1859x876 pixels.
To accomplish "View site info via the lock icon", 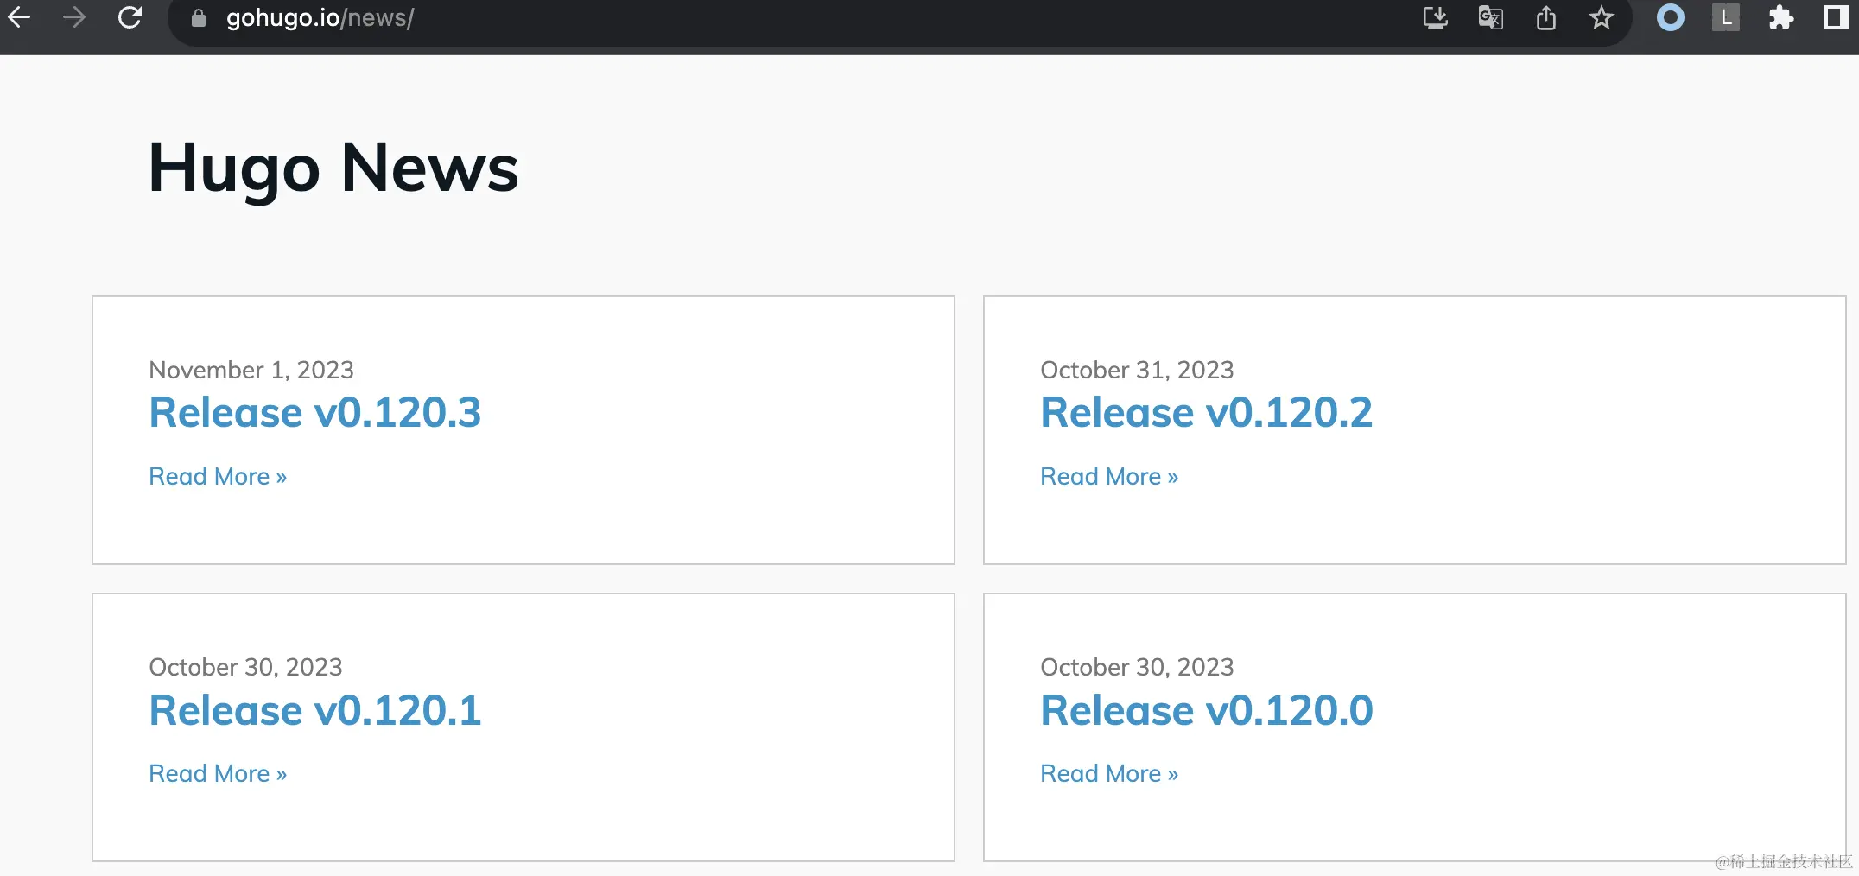I will 199,18.
